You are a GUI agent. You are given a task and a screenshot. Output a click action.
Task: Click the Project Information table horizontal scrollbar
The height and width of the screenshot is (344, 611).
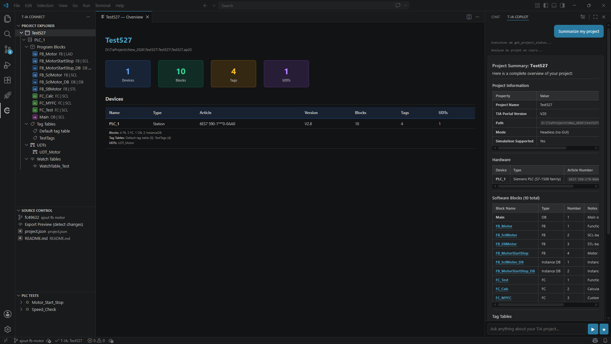pyautogui.click(x=532, y=148)
